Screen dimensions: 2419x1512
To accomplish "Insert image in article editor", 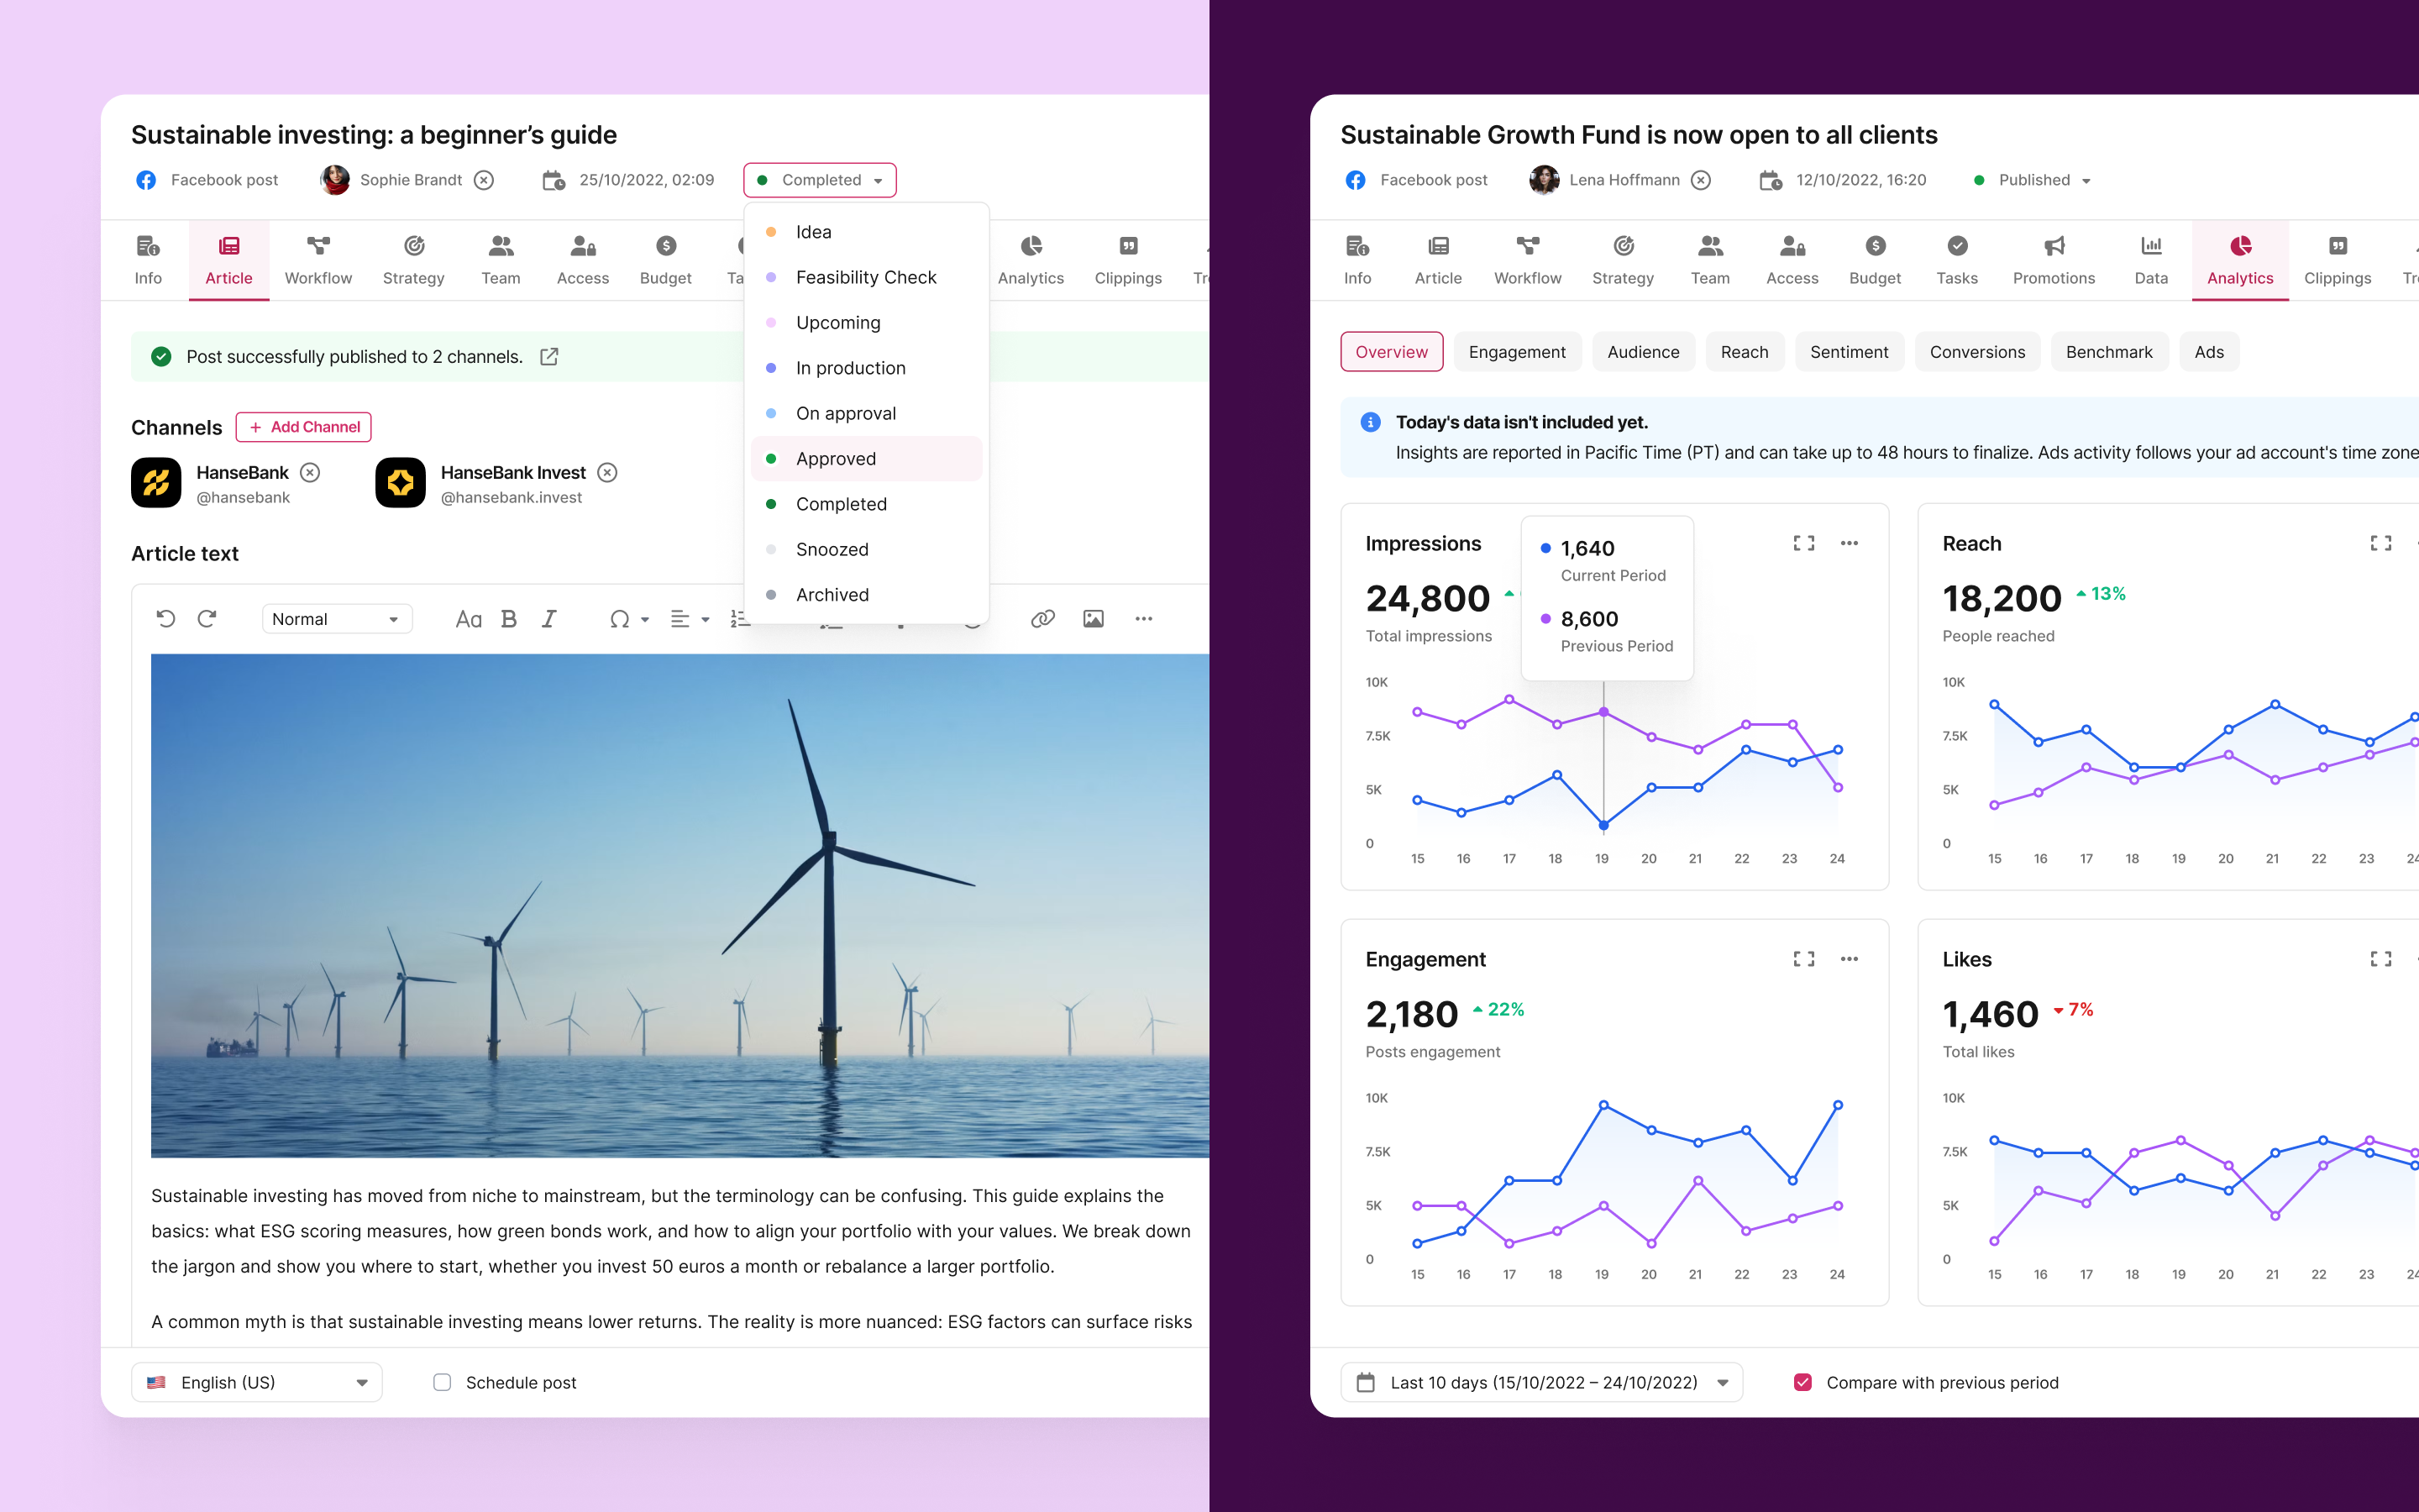I will (x=1094, y=619).
